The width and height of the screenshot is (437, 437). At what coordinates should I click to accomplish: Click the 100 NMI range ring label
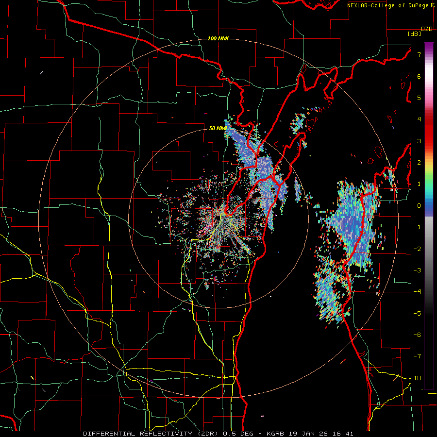(218, 38)
